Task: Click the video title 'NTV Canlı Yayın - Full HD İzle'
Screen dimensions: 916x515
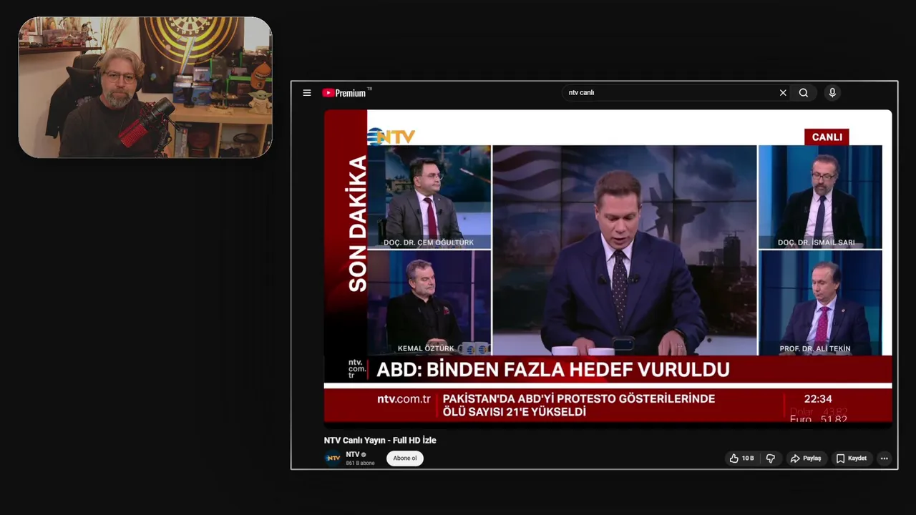Action: [x=380, y=440]
